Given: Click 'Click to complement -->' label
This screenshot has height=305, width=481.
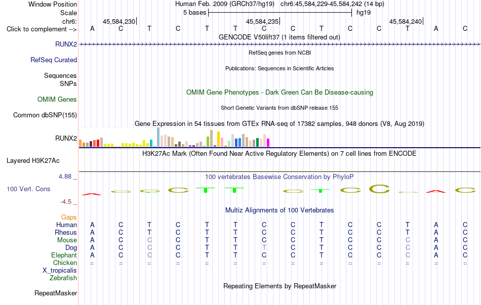Looking at the screenshot, I should click(x=42, y=29).
